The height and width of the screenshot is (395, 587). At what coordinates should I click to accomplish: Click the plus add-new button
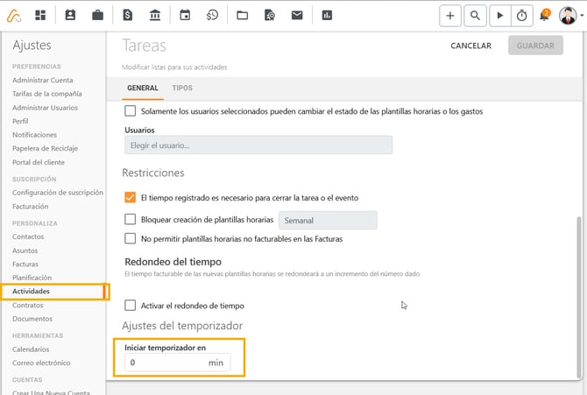click(450, 16)
